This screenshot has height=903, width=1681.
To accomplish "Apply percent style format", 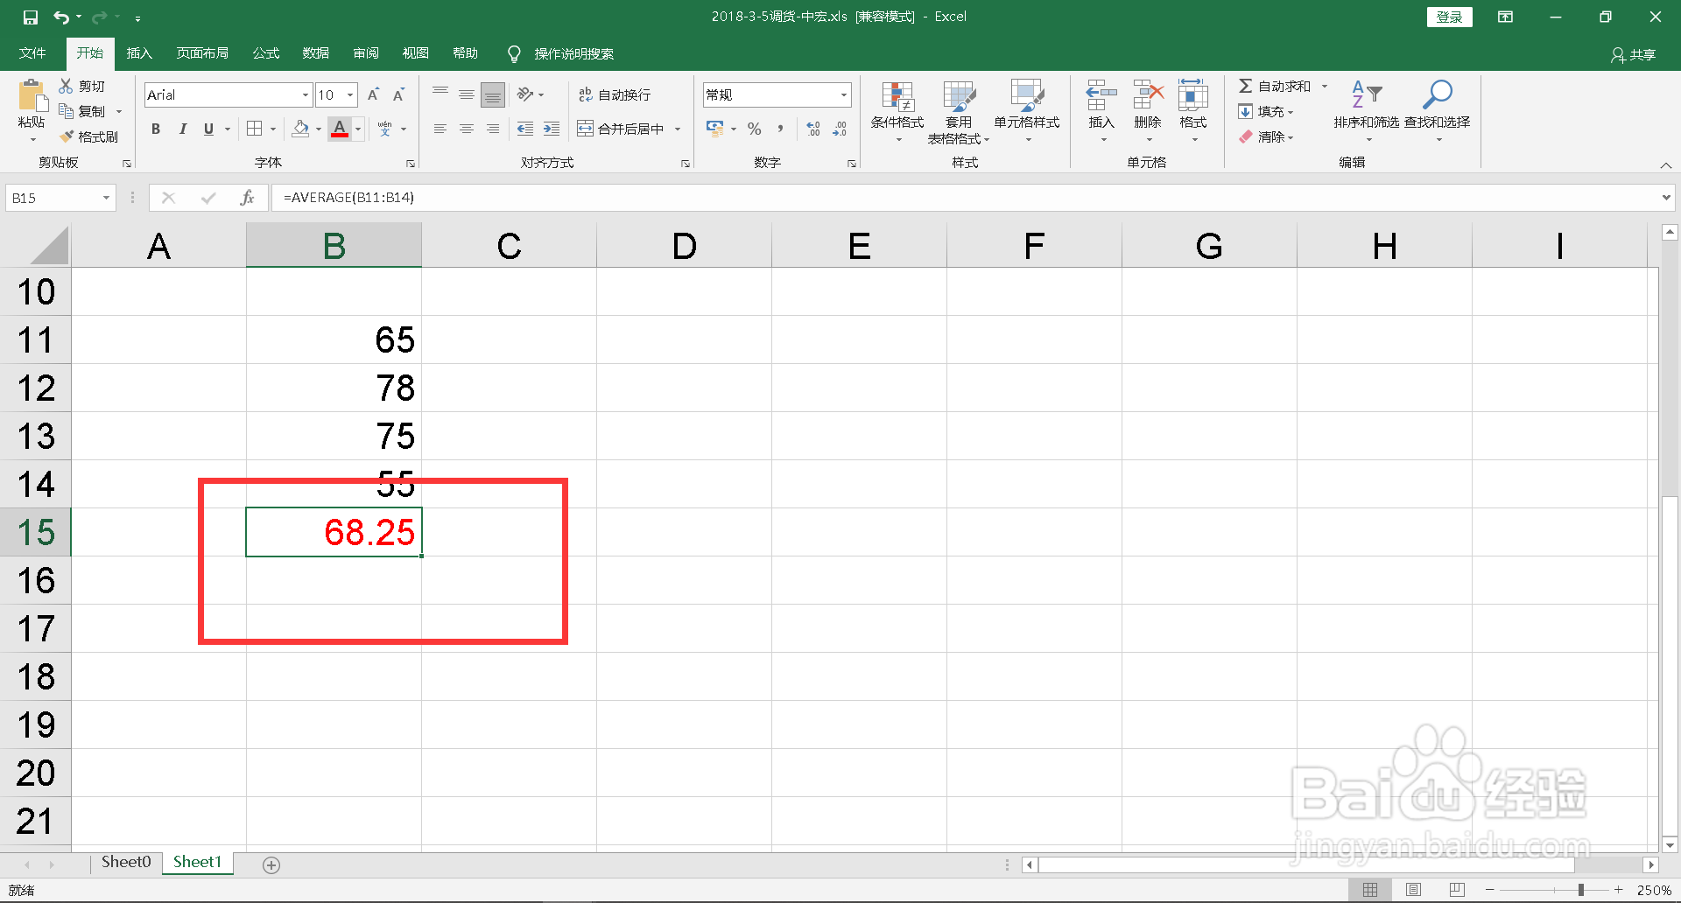I will click(x=755, y=129).
